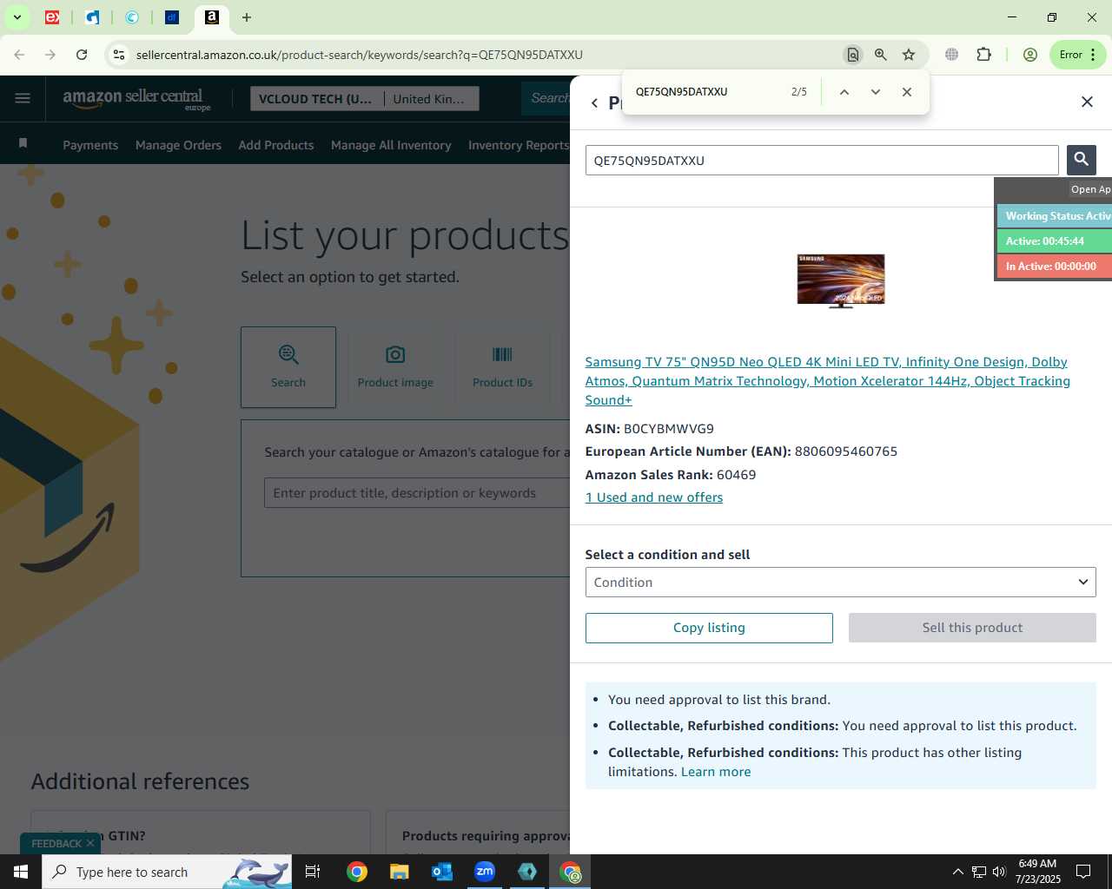The width and height of the screenshot is (1112, 889).
Task: Close the product details side panel
Action: 1087,102
